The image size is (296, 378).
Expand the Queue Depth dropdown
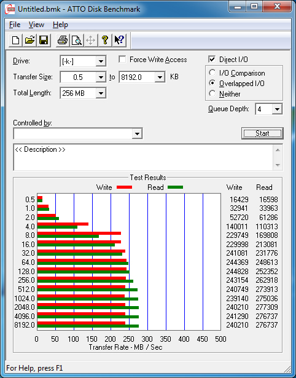[277, 109]
